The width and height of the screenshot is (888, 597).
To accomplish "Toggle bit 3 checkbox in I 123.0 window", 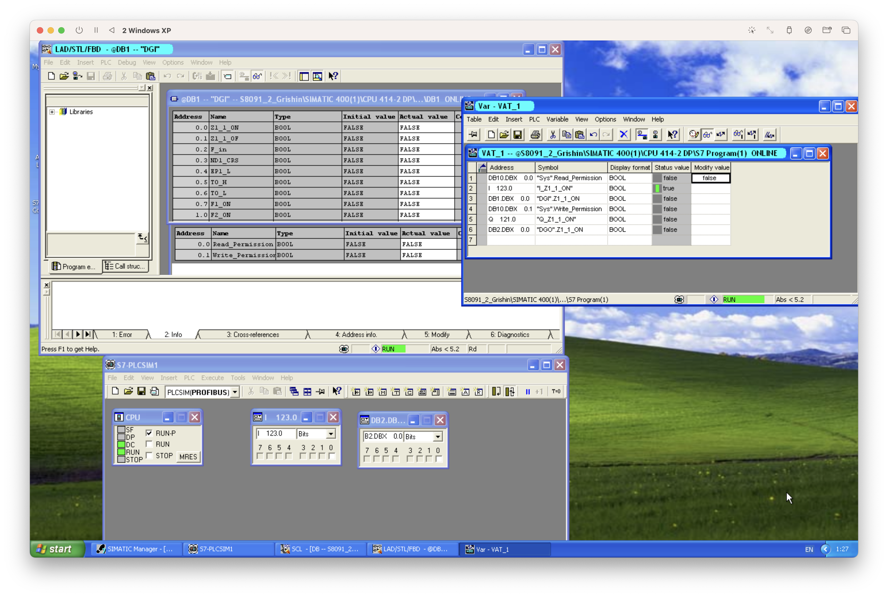I will point(303,456).
